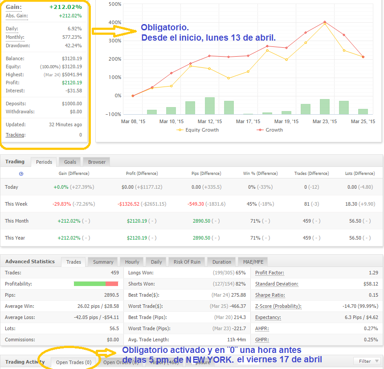Screen dimensions: 384x369
Task: Show the Risk Of Ruin tab
Action: [187, 262]
